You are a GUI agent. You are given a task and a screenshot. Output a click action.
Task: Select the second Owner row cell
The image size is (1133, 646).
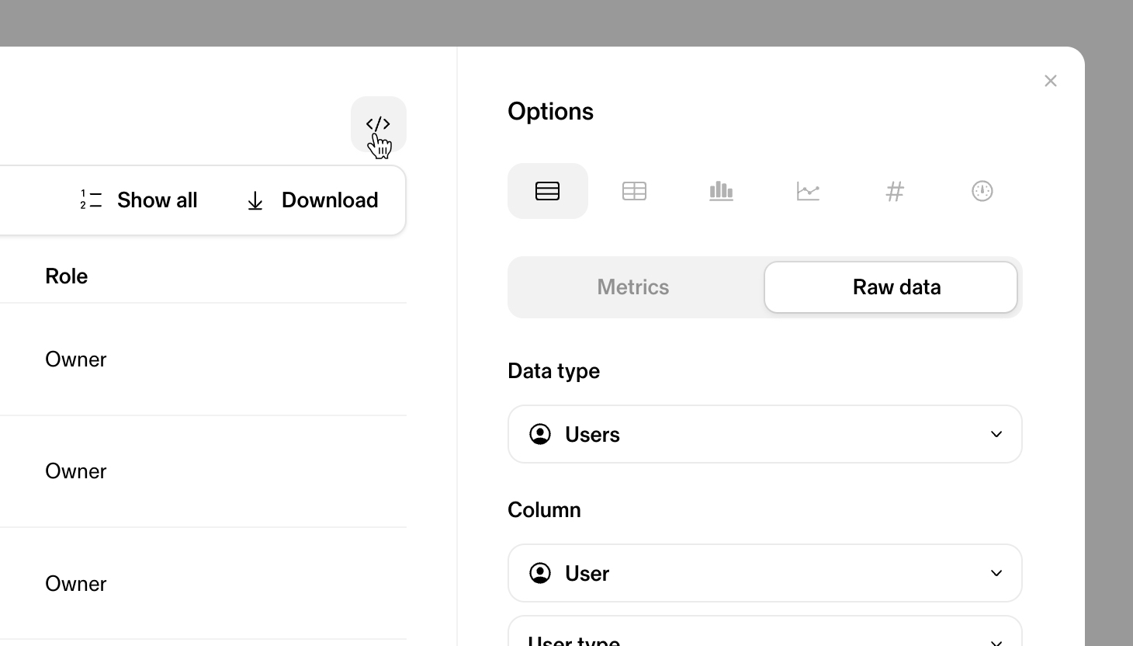coord(76,471)
